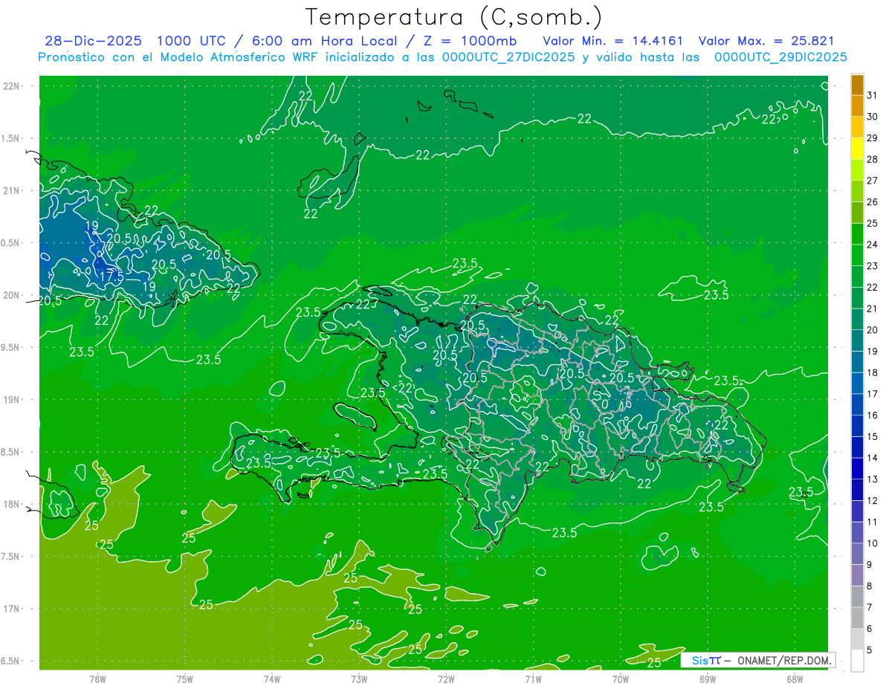Click the color legend value 5
This screenshot has width=892, height=689.
click(870, 650)
